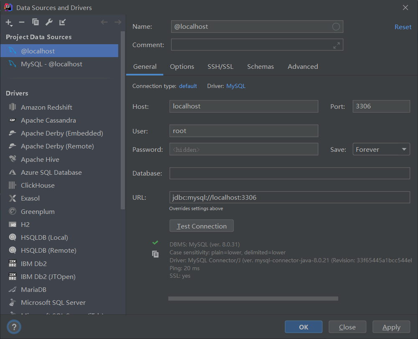Navigate forward with right arrow
Image resolution: width=418 pixels, height=339 pixels.
118,22
